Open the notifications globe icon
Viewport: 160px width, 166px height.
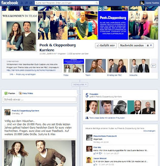pyautogui.click(x=31, y=3)
